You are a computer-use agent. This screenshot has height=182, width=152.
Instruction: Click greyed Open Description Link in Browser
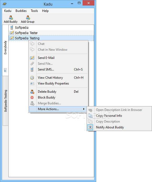pyautogui.click(x=119, y=110)
